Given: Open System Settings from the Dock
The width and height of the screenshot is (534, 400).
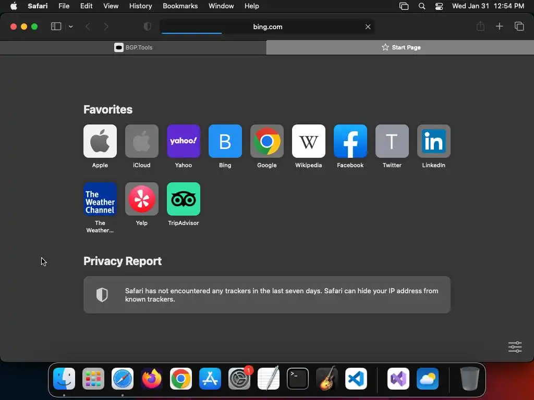Looking at the screenshot, I should (x=239, y=379).
